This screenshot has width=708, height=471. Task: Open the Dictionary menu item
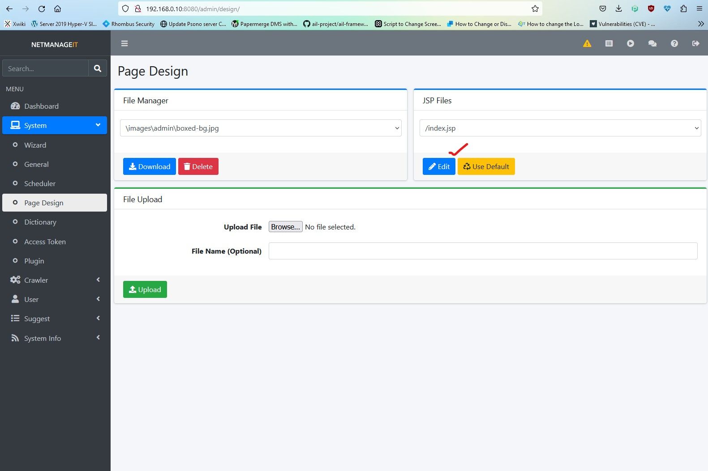point(40,222)
